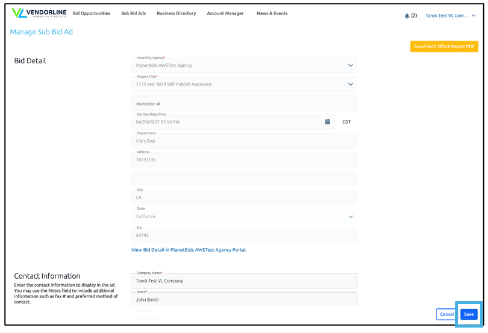Open notifications bell icon
488x333 pixels.
coord(407,16)
